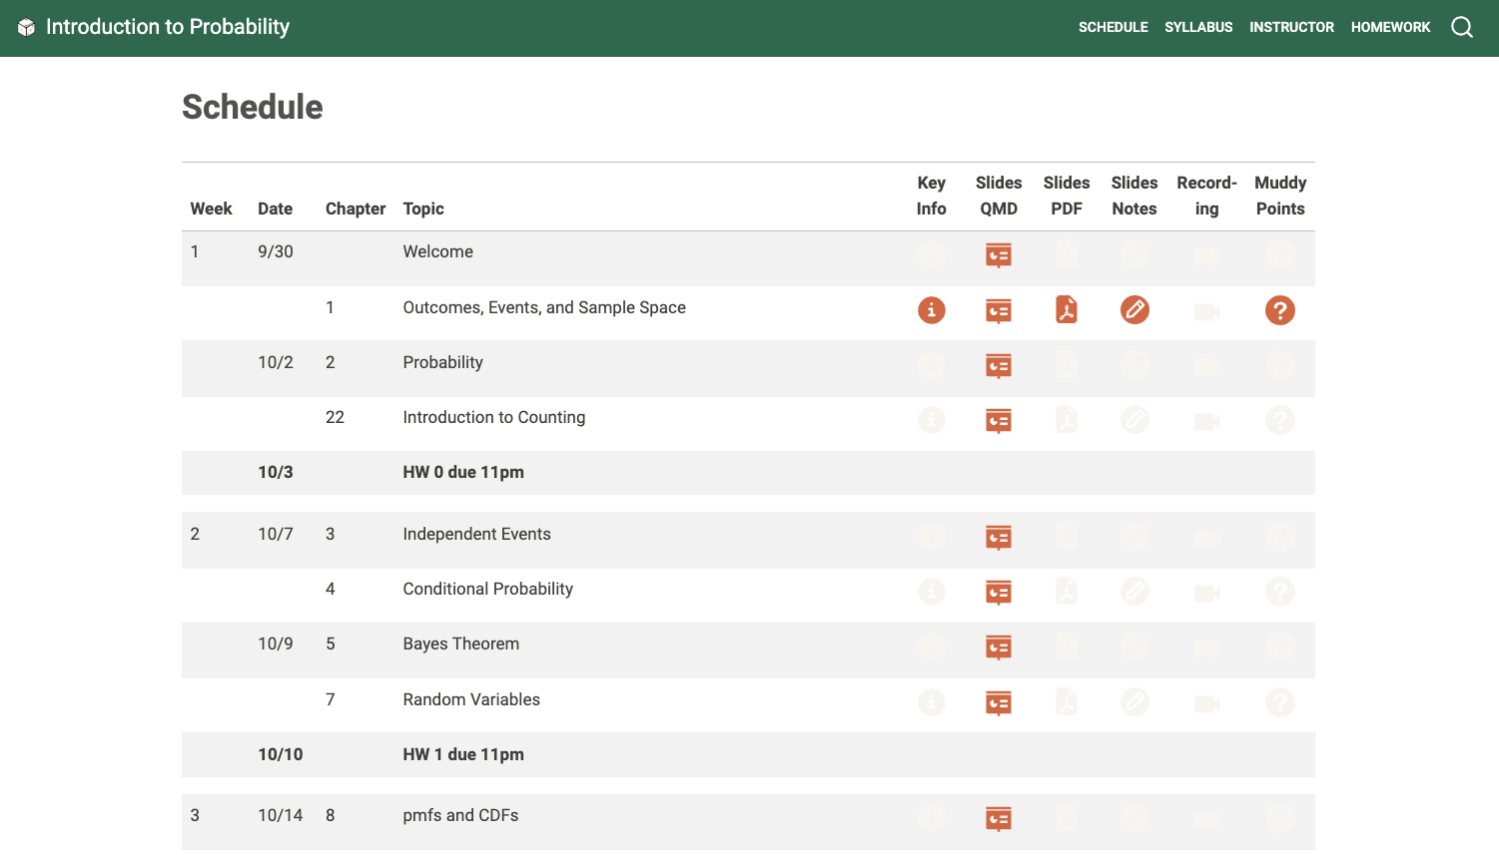The width and height of the screenshot is (1499, 855).
Task: Open the Instructor page from navbar
Action: coord(1291,27)
